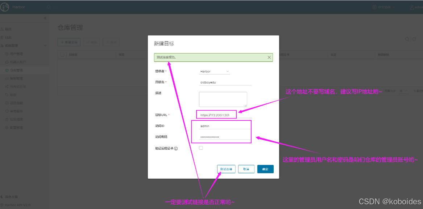
Task: Click the 标签 tag icon
Action: click(x=7, y=95)
